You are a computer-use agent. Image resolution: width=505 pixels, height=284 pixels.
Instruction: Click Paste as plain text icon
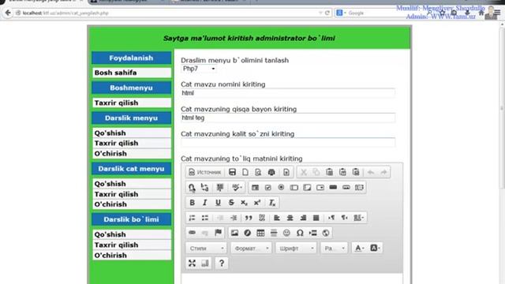pyautogui.click(x=342, y=172)
